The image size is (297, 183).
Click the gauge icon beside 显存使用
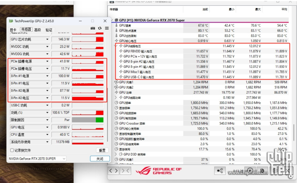pyautogui.click(x=116, y=149)
